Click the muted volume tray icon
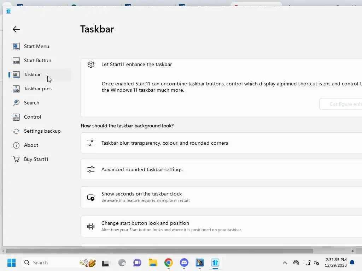 [x=316, y=263]
